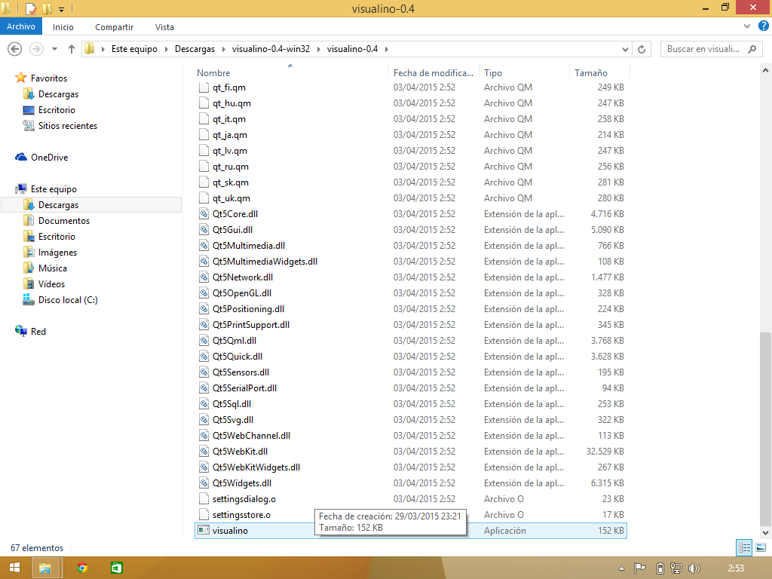Sort by Fecha de modificación column
Screen dimensions: 772x579
433,72
